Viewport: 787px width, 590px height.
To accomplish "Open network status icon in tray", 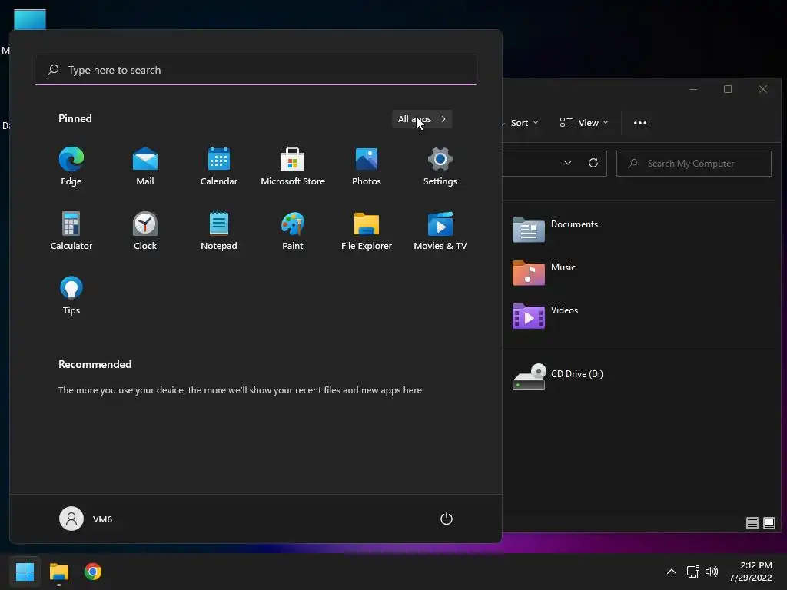I will (692, 572).
